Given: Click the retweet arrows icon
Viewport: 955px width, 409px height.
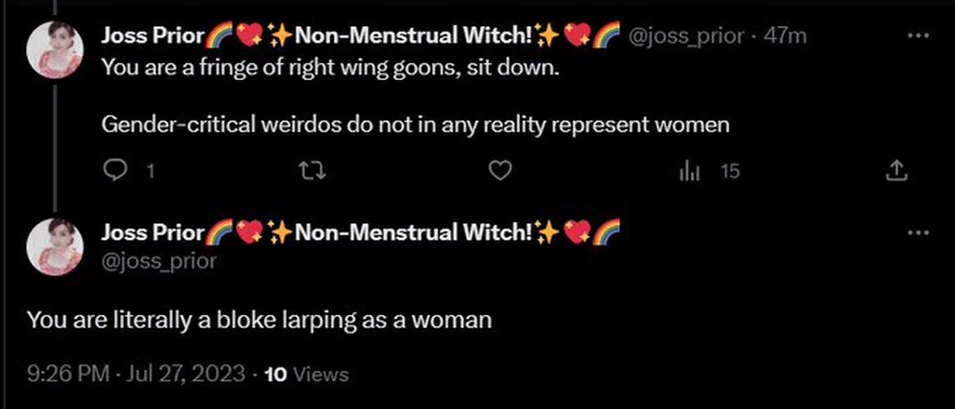Looking at the screenshot, I should tap(314, 173).
